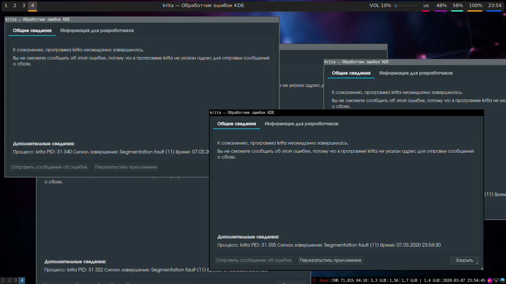This screenshot has width=506, height=284.
Task: Select Общие сведения tab in PID 31 355 window
Action: click(x=237, y=124)
